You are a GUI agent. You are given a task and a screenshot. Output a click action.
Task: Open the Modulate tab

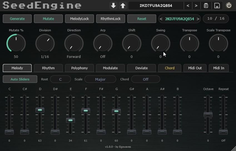pyautogui.click(x=110, y=68)
